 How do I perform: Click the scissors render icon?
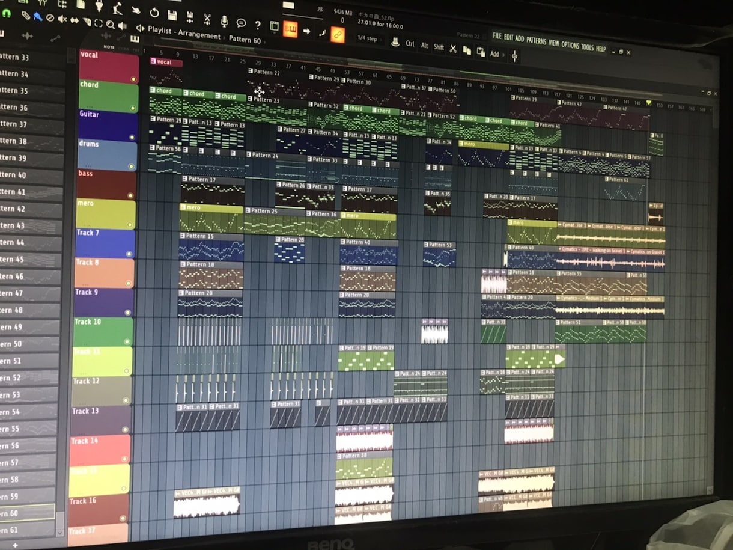coord(207,19)
